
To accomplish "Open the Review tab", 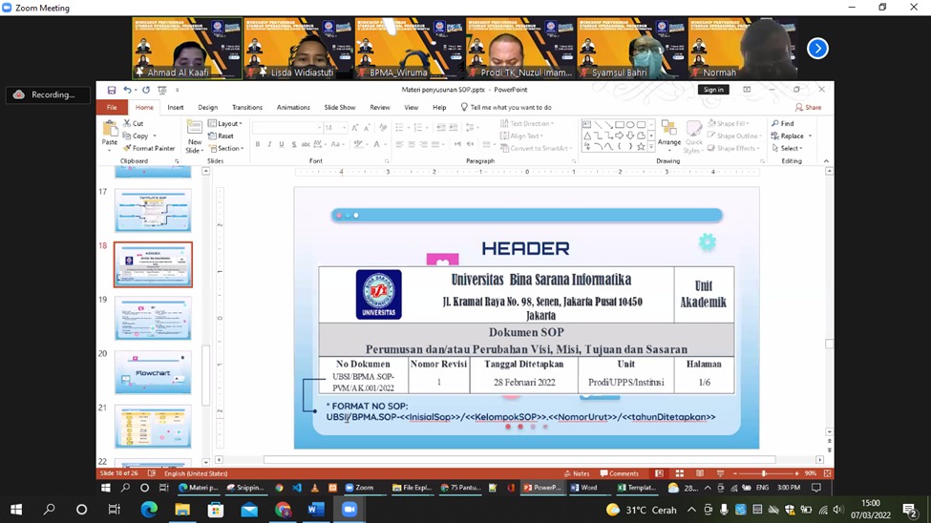I will 380,108.
